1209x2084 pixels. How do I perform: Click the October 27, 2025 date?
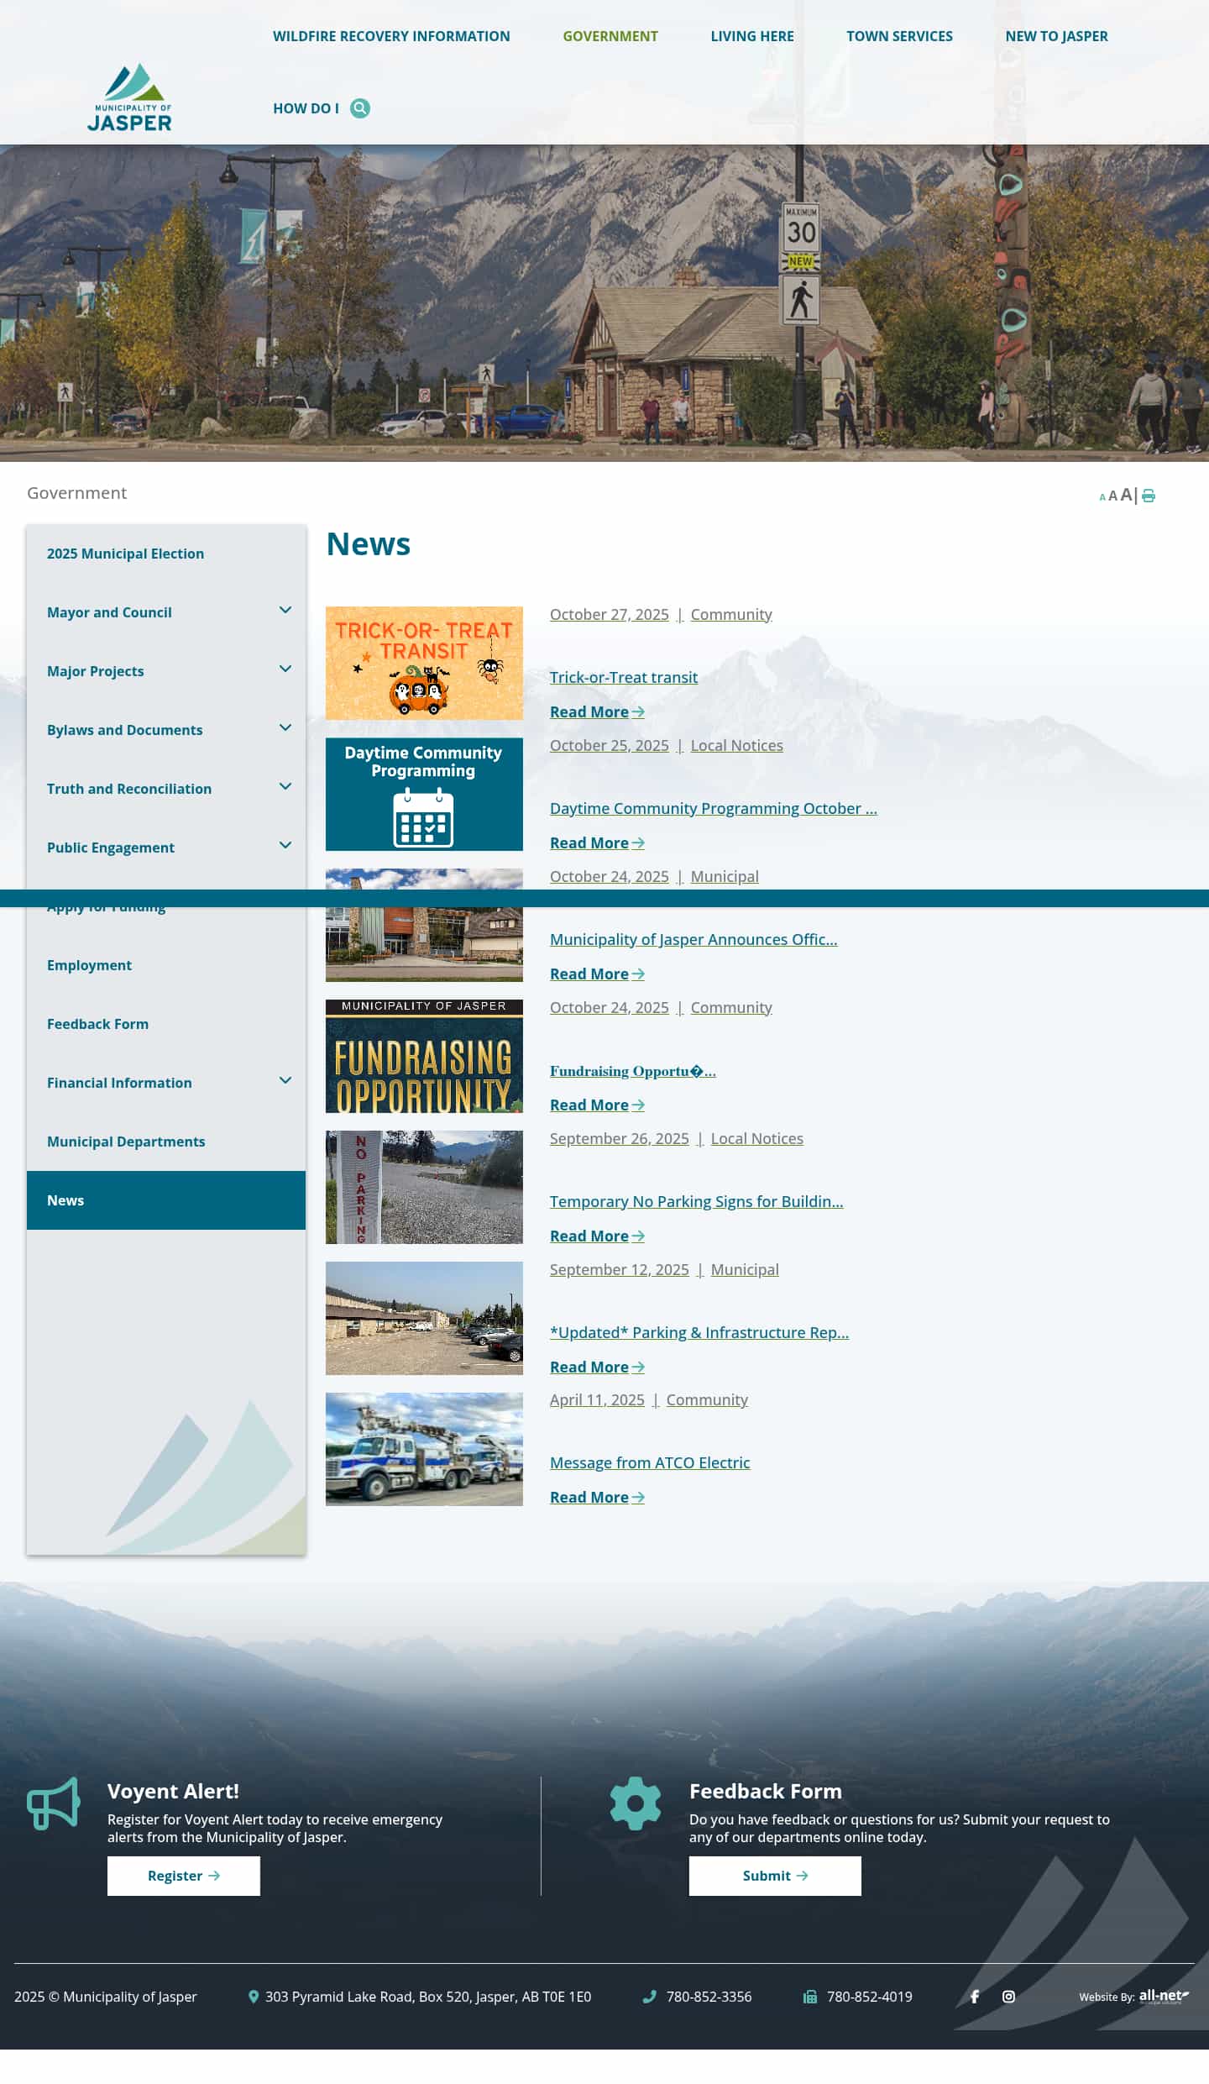click(x=610, y=614)
